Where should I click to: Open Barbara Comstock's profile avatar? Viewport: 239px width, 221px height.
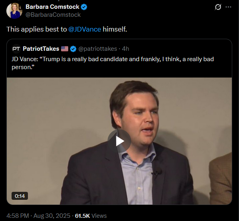[14, 11]
